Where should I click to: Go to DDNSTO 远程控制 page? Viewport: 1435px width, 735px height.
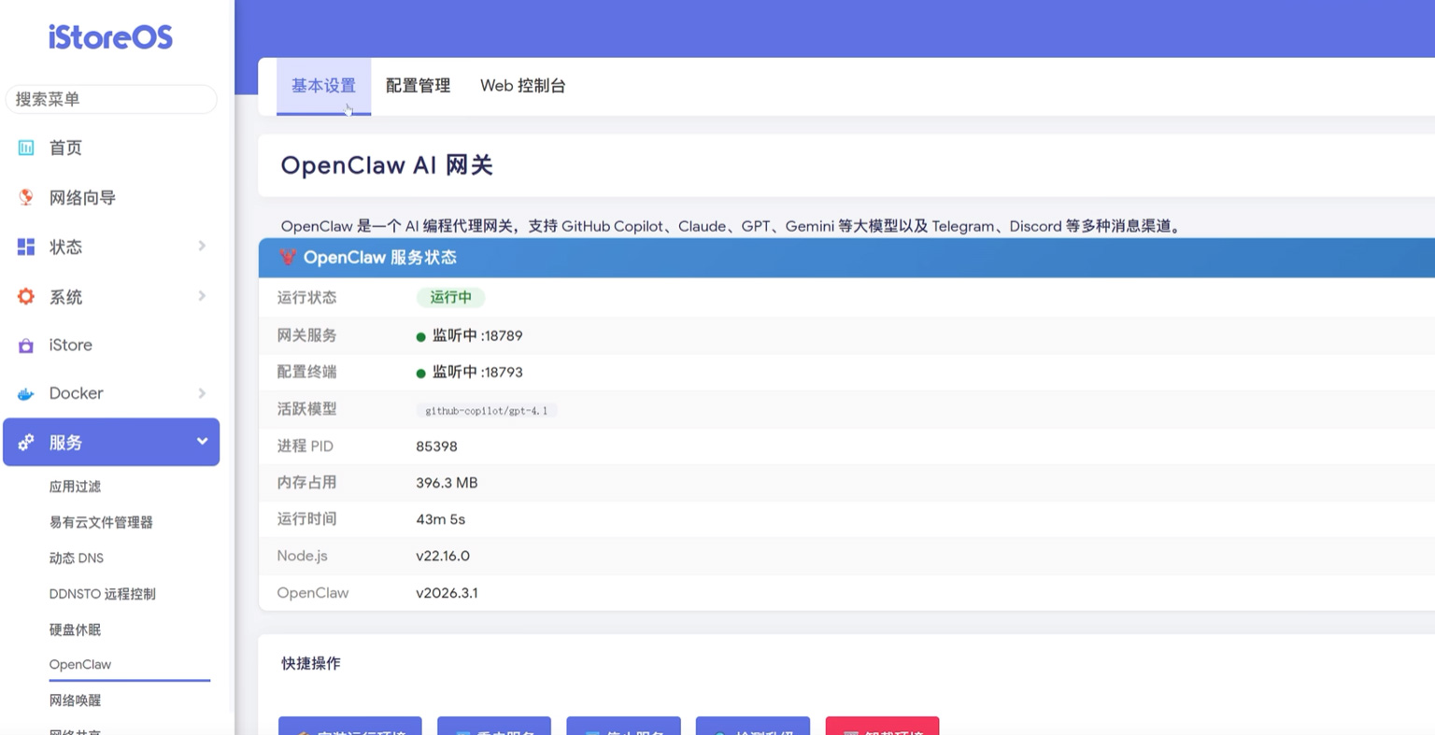click(x=103, y=594)
